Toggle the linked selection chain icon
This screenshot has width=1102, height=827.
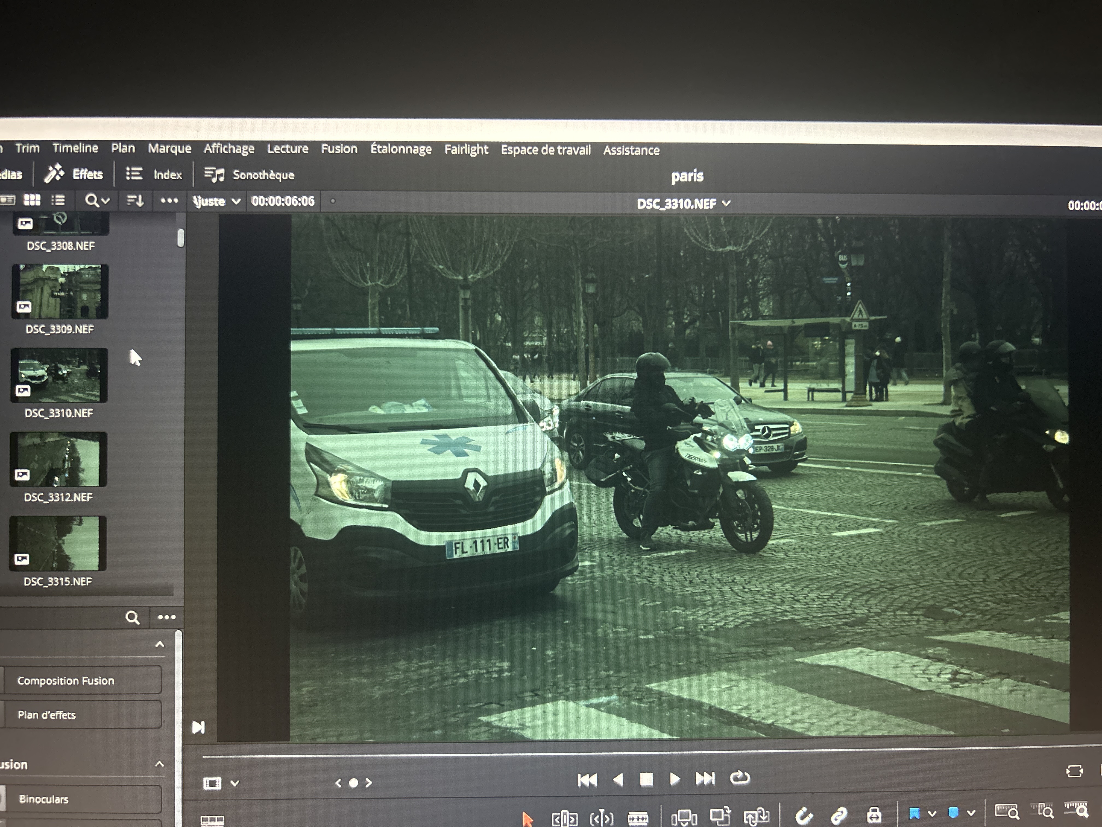839,816
